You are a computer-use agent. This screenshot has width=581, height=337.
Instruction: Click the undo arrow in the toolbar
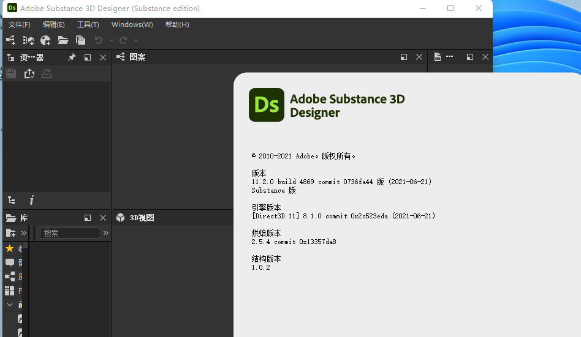tap(98, 40)
